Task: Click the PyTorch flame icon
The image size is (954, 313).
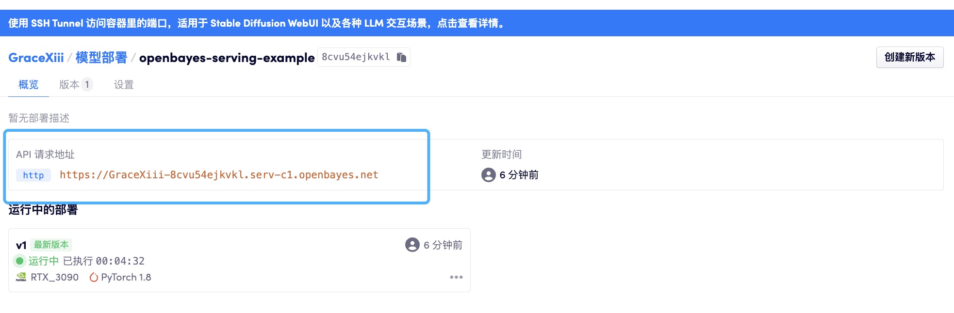Action: [94, 277]
